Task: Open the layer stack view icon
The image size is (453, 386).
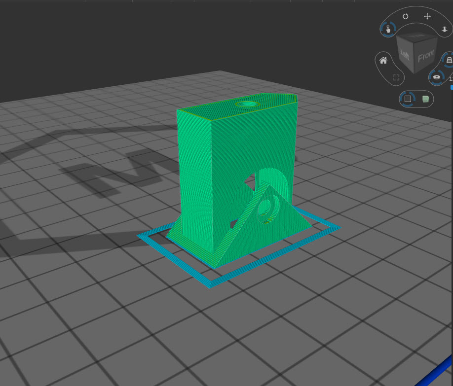Action: [449, 60]
